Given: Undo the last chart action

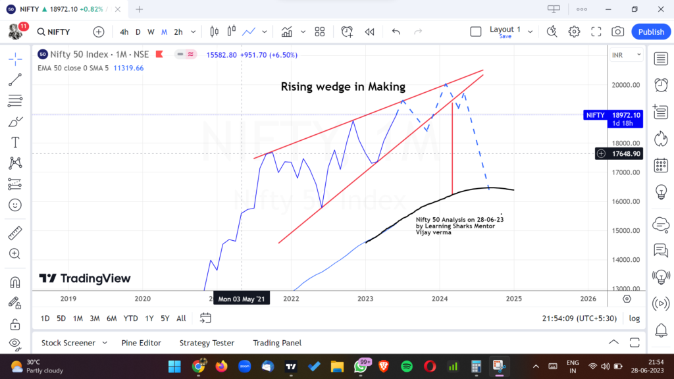Looking at the screenshot, I should 396,32.
